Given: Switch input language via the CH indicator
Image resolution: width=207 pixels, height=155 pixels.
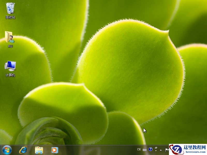Looking at the screenshot, I should (x=139, y=149).
